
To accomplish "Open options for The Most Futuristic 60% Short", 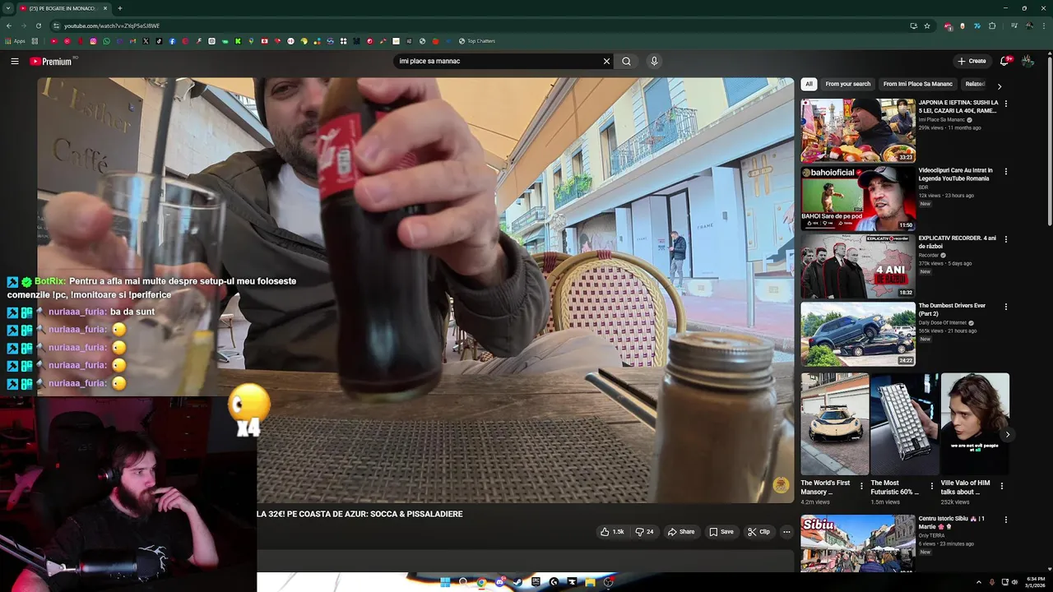I will click(932, 486).
